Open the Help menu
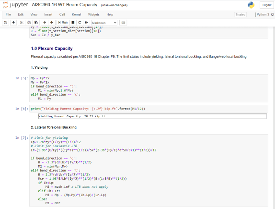 coord(110,14)
